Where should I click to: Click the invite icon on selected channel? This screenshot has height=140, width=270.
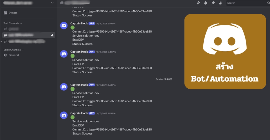(52, 35)
